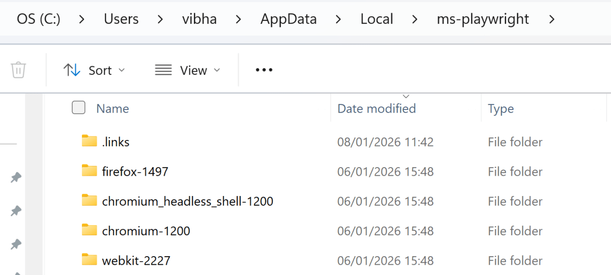Navigate to Local in the breadcrumb
This screenshot has width=611, height=275.
coord(377,19)
